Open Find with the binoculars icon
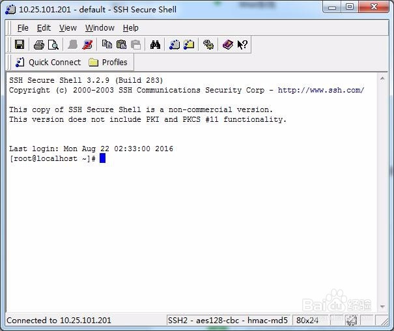394x331 pixels. (x=155, y=45)
